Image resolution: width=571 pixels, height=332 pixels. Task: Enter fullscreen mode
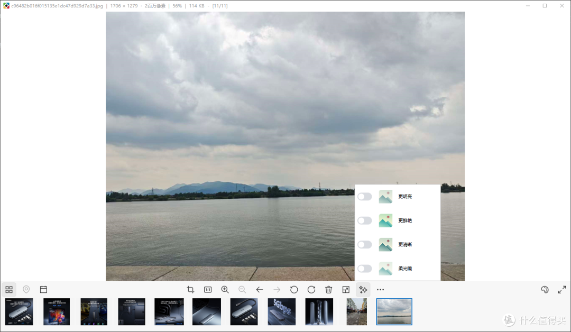pos(562,289)
